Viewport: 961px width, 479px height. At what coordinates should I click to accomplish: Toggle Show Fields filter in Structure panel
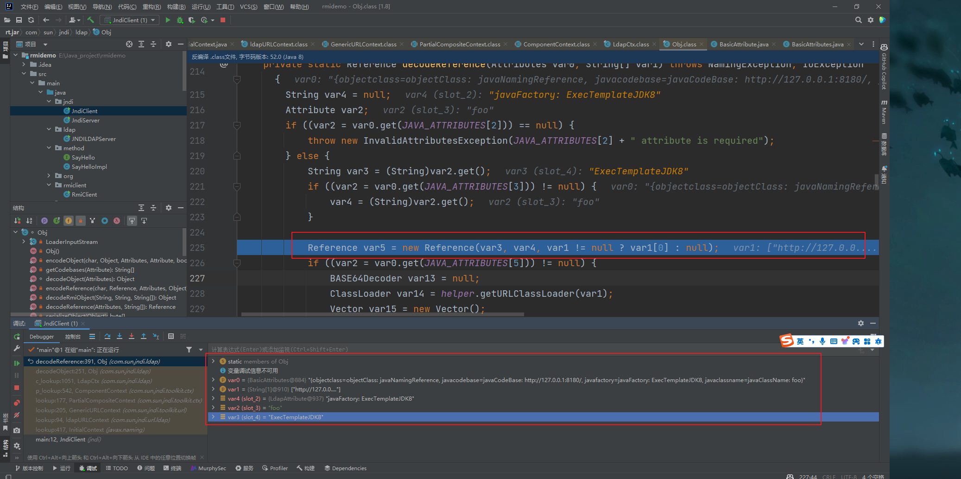pyautogui.click(x=69, y=221)
